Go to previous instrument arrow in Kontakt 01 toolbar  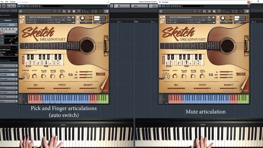coord(55,11)
